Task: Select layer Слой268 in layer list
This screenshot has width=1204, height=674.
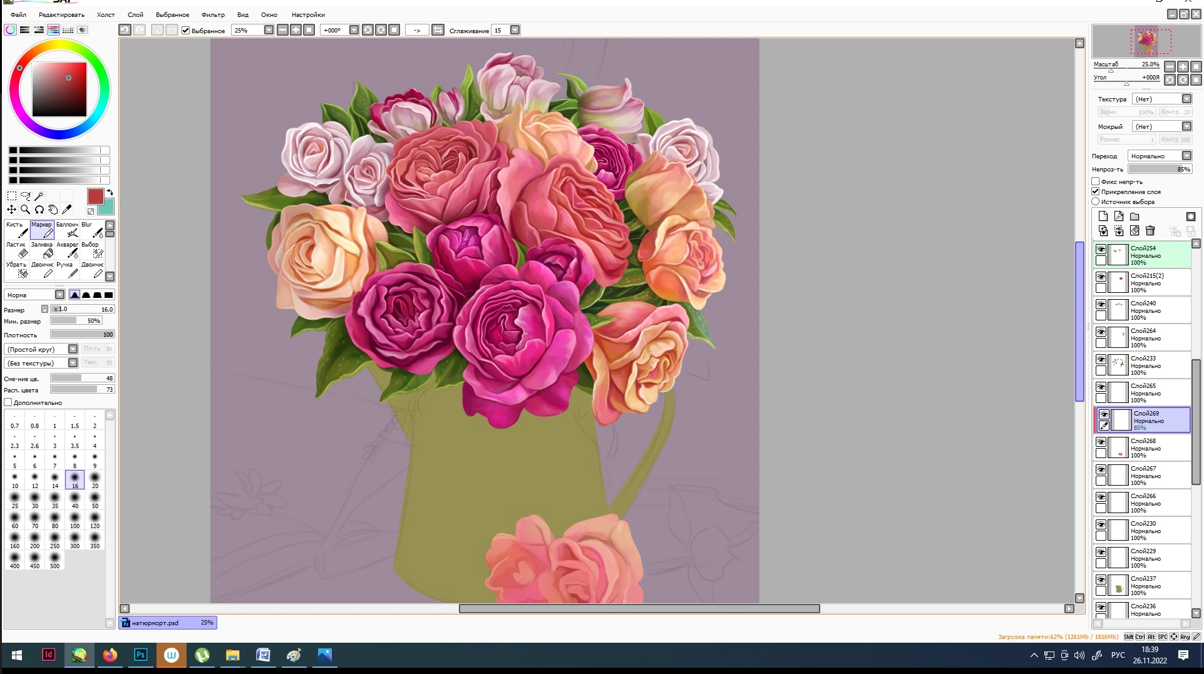Action: [x=1143, y=448]
